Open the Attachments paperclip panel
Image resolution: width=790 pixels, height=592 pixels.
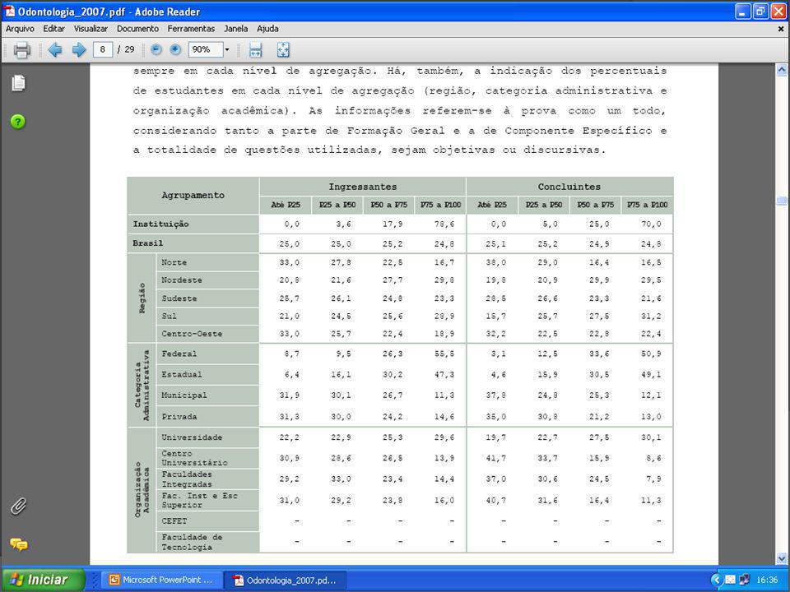coord(18,506)
